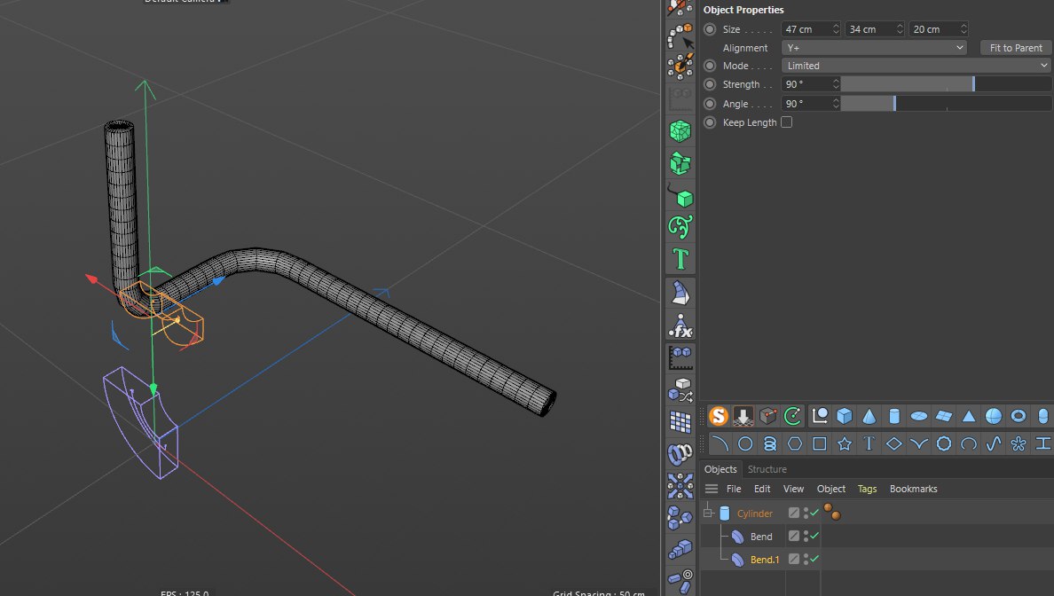
Task: Toggle animation dot beside Size
Action: 710,29
